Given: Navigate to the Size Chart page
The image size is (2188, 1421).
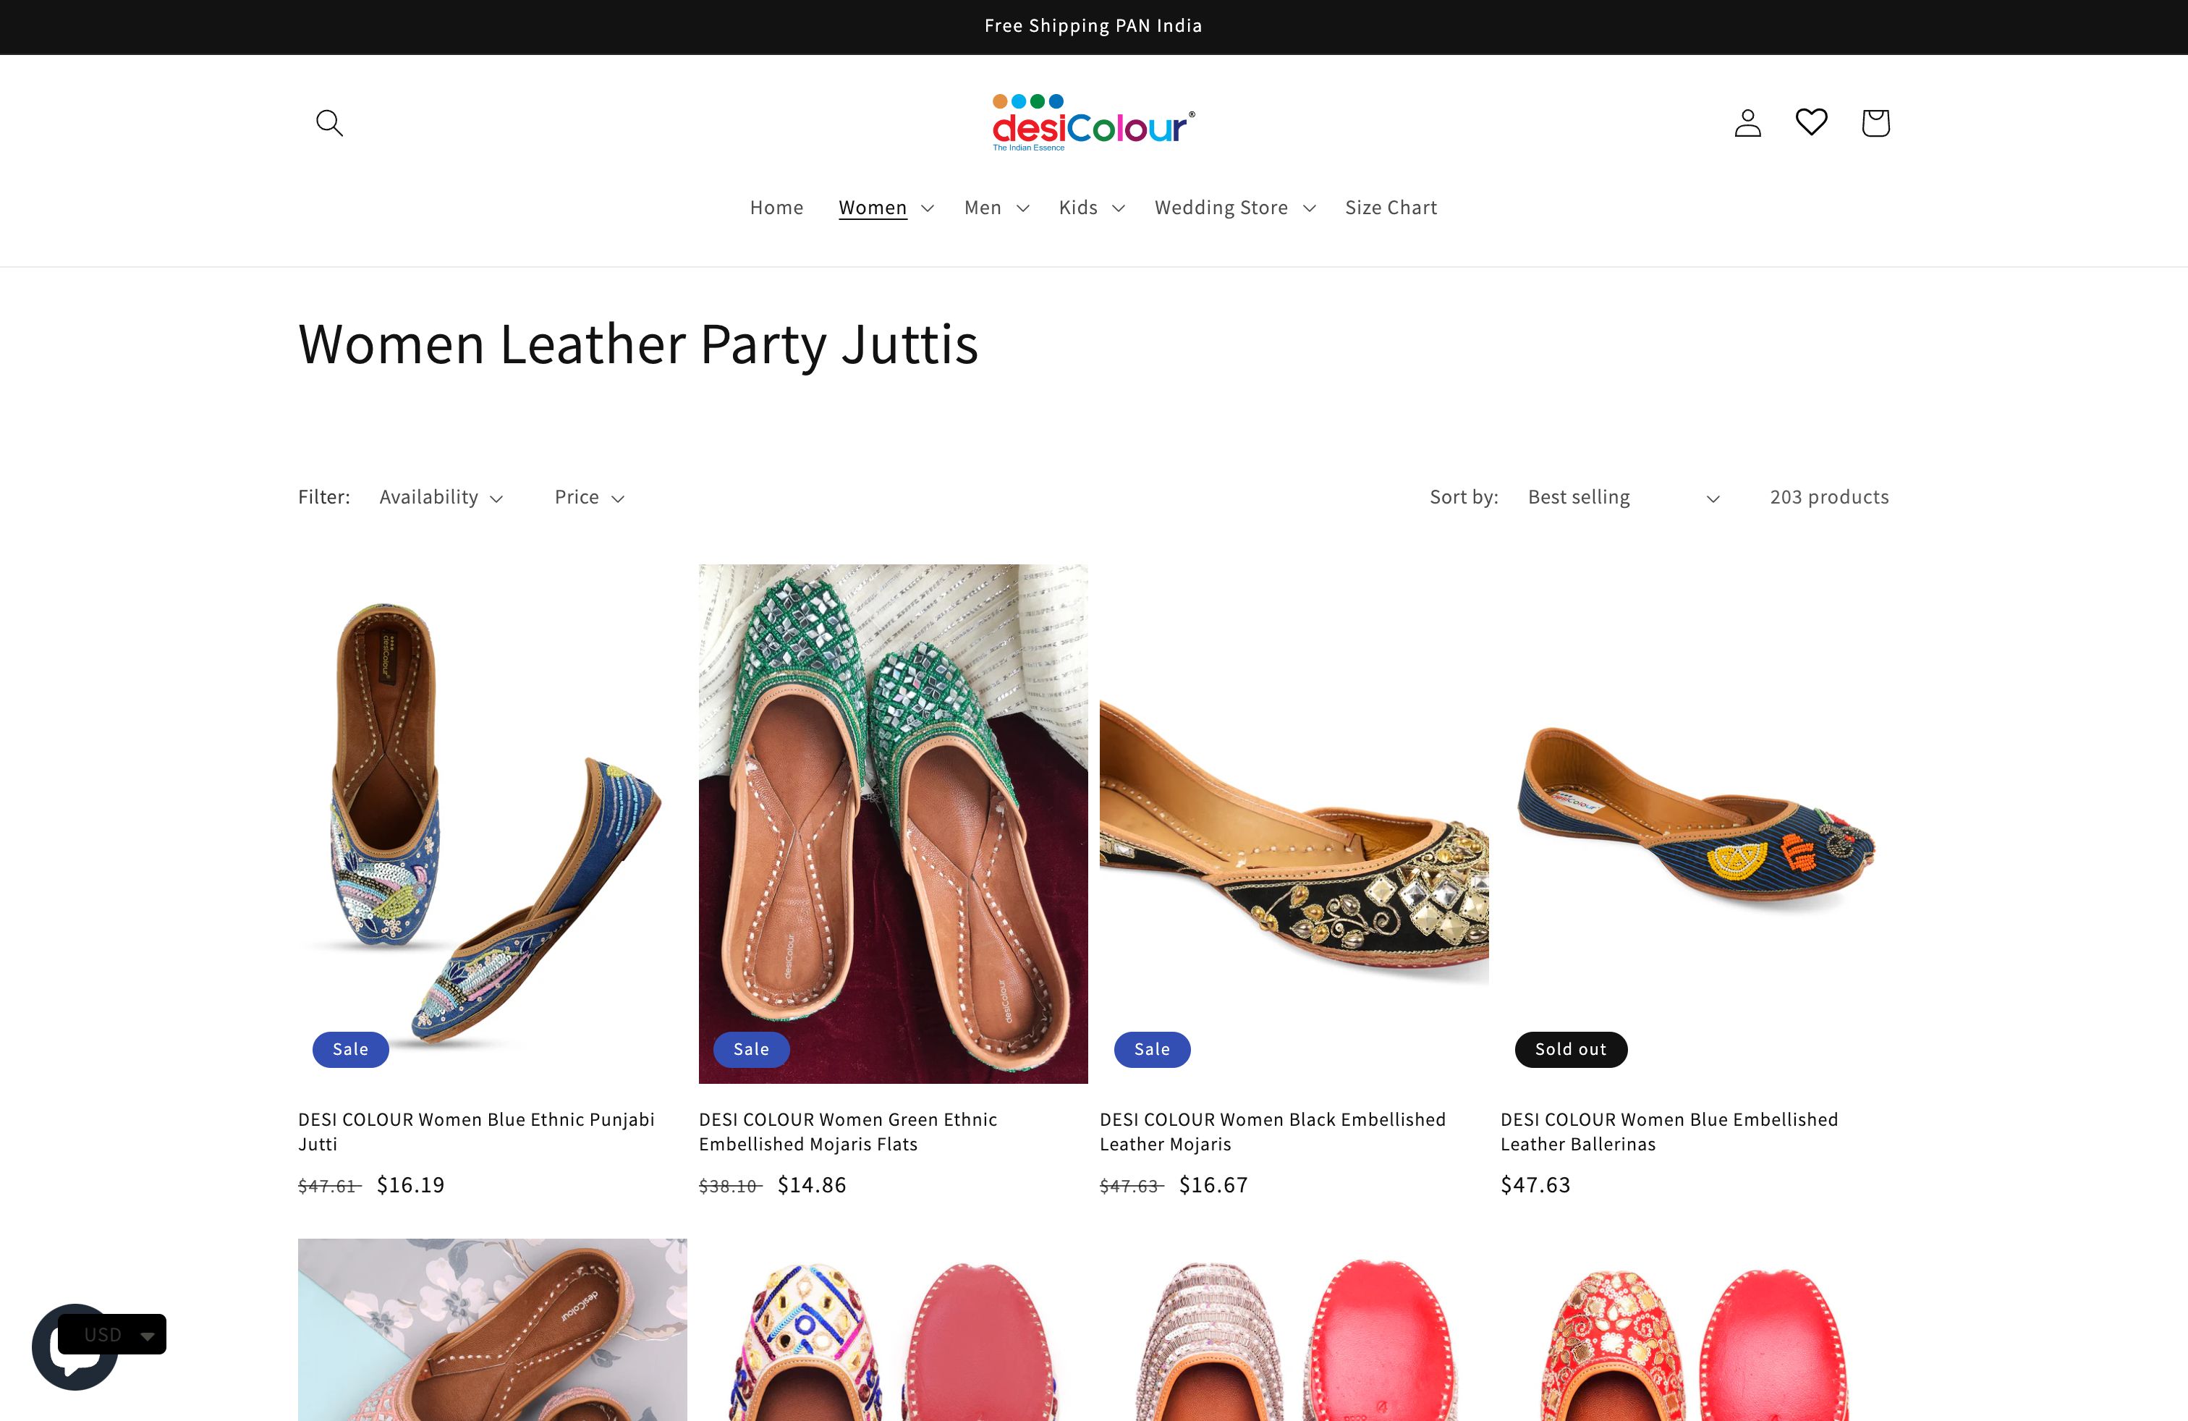Looking at the screenshot, I should [1390, 208].
